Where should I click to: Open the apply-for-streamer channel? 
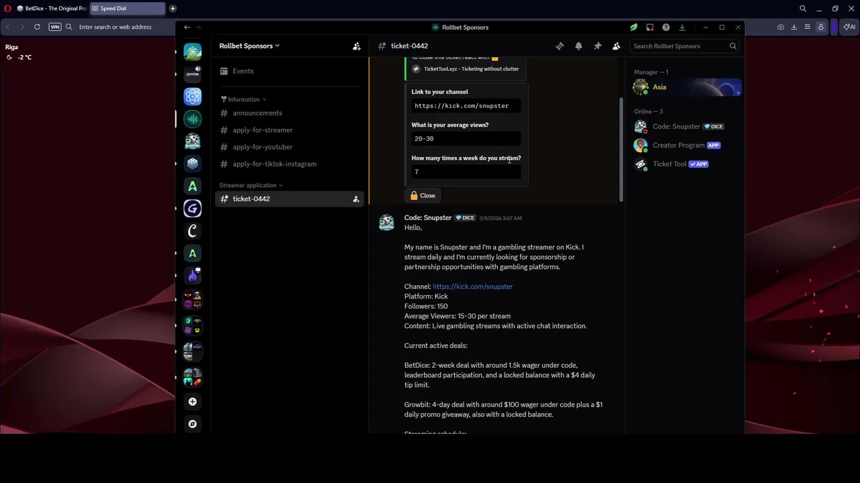pyautogui.click(x=289, y=130)
